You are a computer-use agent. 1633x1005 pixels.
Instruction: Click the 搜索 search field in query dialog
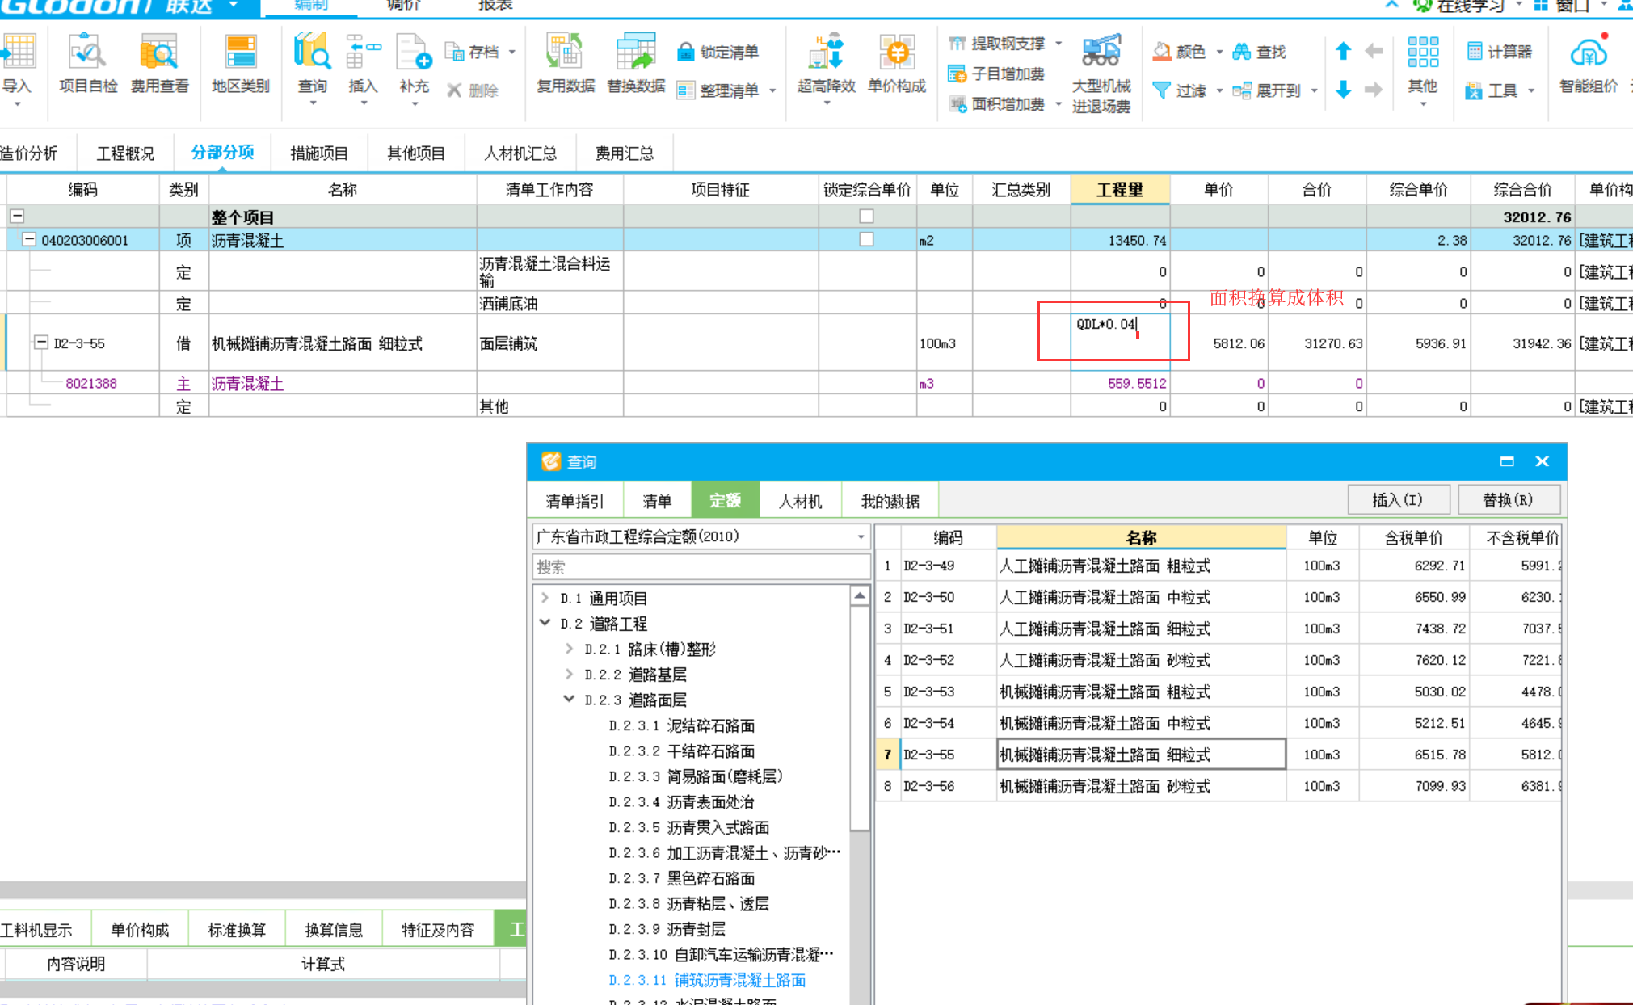click(701, 567)
